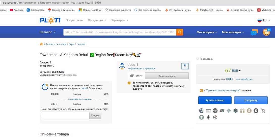Select Tether payment icon

pos(202,117)
